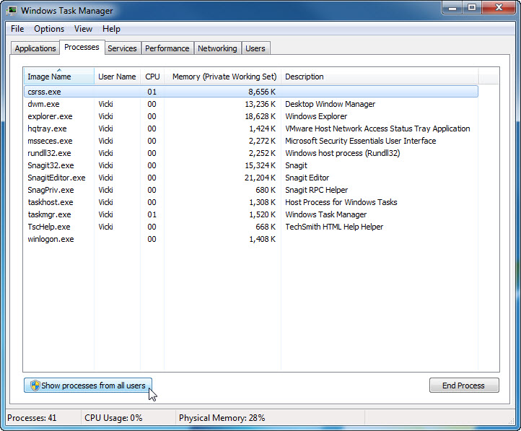Click Show processes from all users button
Image resolution: width=521 pixels, height=431 pixels.
(88, 386)
